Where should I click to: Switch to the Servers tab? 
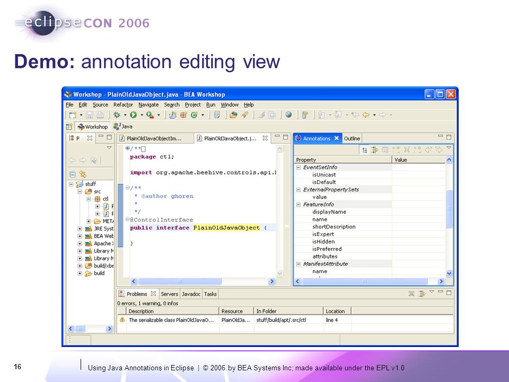(170, 294)
